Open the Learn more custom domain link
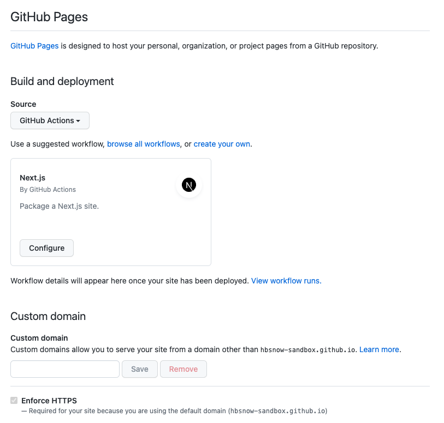Screen dimensions: 444x423 (378, 349)
